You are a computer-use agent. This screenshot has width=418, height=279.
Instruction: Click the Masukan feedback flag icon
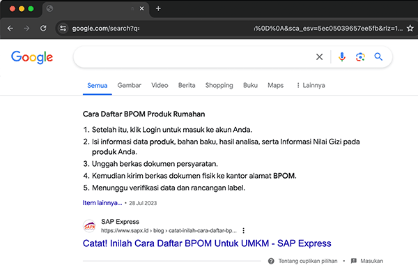click(354, 261)
